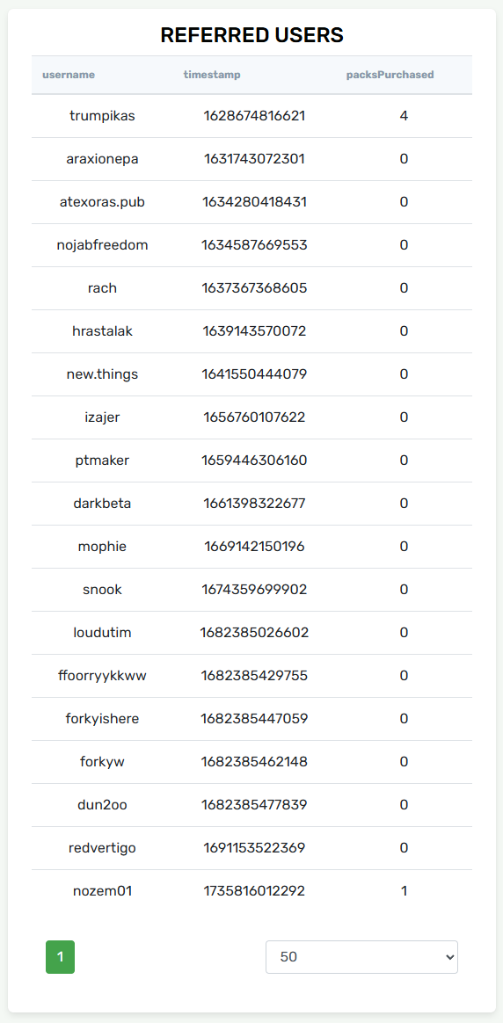
Task: Sort by the packsPurchased column header
Action: pyautogui.click(x=390, y=75)
